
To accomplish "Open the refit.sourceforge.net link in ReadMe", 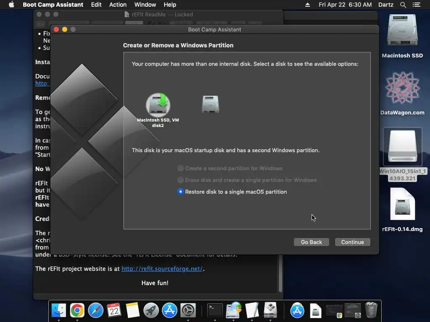I will (162, 269).
